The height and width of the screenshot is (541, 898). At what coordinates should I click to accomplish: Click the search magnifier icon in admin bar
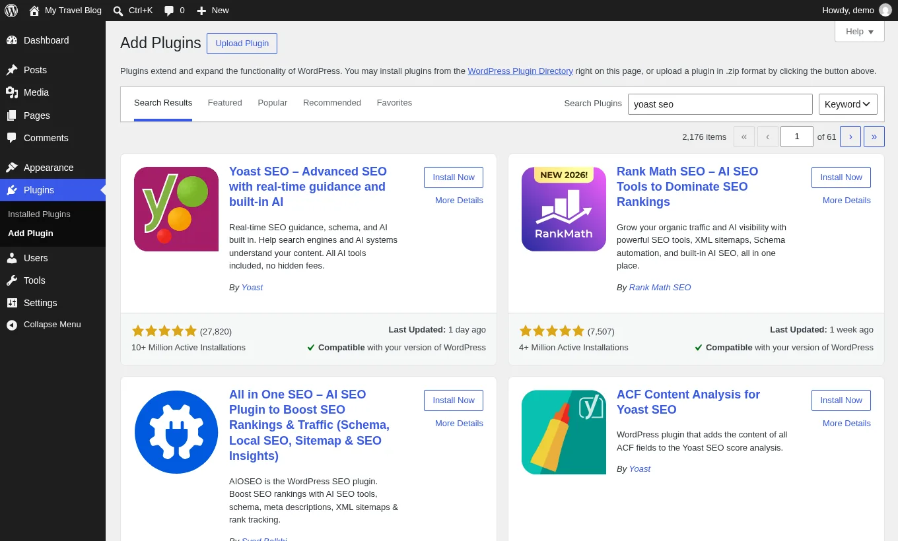[x=118, y=11]
